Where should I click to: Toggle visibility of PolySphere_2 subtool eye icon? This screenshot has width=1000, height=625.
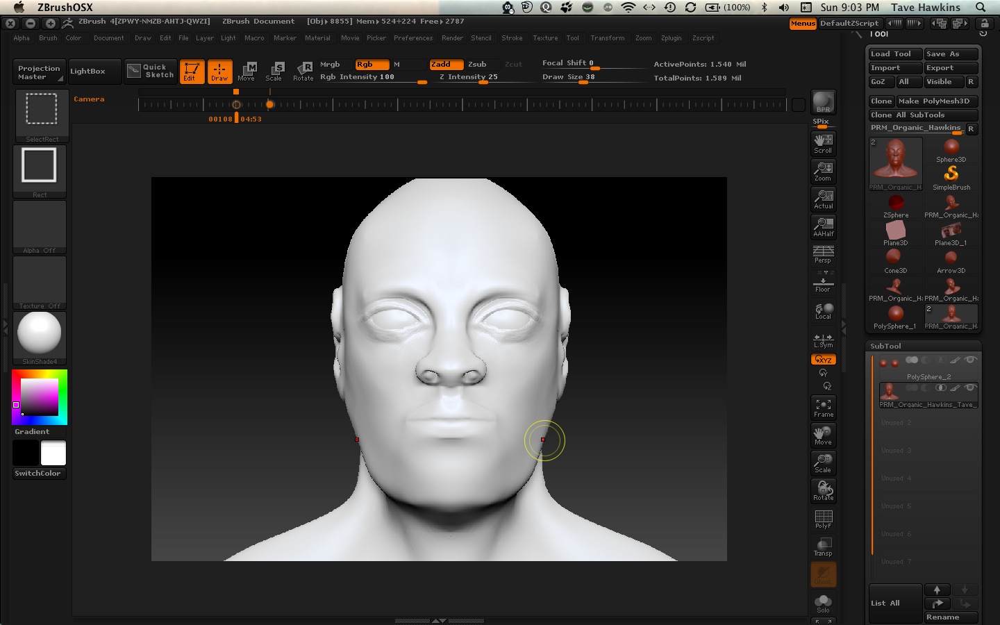click(972, 360)
